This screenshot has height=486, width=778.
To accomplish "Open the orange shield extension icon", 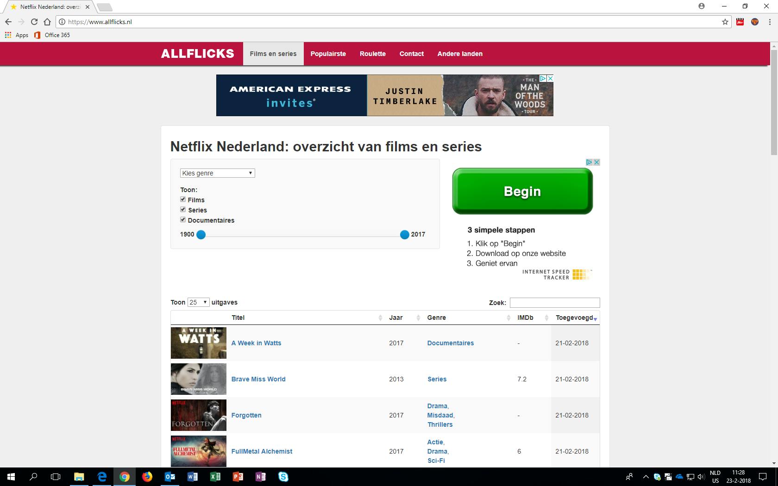I will [755, 22].
